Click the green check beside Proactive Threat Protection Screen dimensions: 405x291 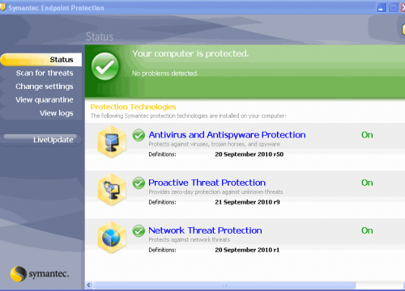click(x=139, y=183)
